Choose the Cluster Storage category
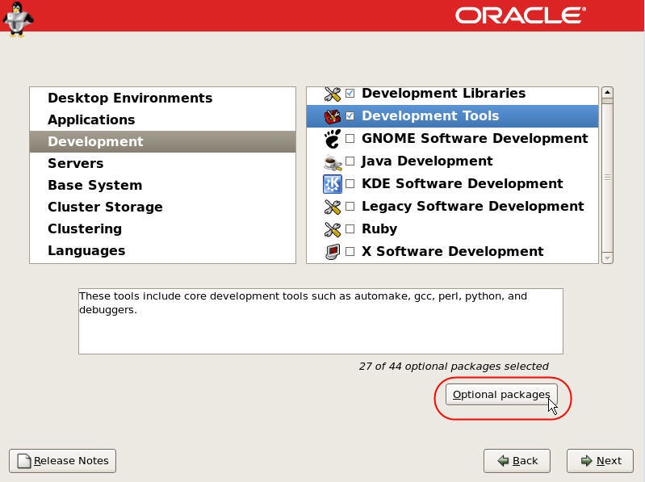This screenshot has width=645, height=482. coord(162,207)
